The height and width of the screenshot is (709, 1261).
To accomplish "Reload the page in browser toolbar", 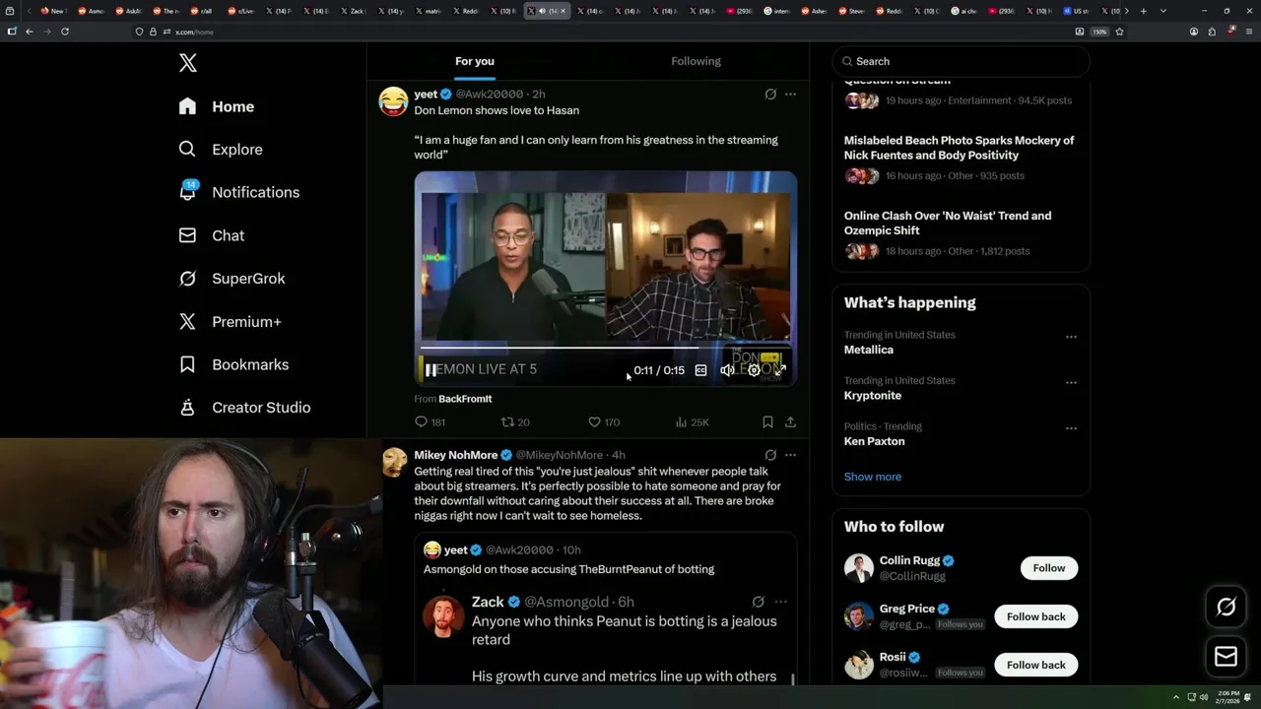I will [65, 32].
